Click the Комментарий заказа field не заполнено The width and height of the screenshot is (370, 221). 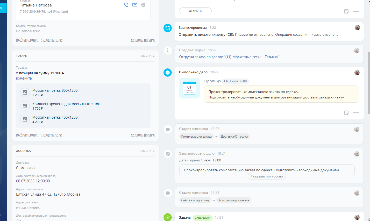click(x=28, y=31)
